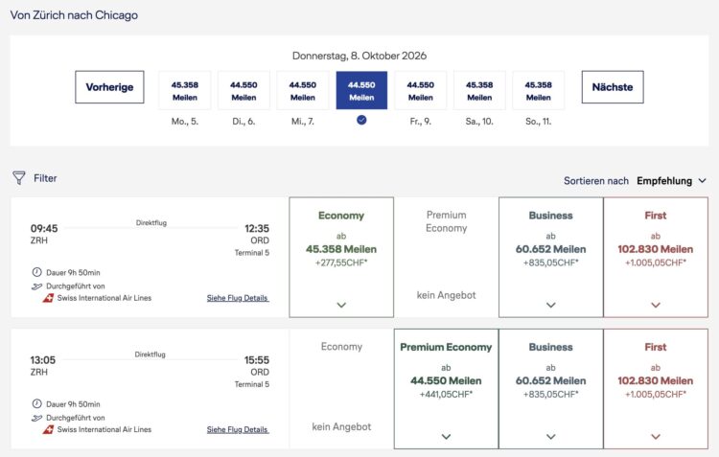Go to Vorherige week of dates

(x=109, y=87)
